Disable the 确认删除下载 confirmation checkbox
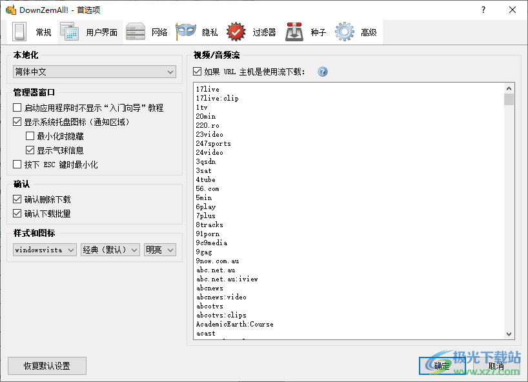 [x=16, y=199]
